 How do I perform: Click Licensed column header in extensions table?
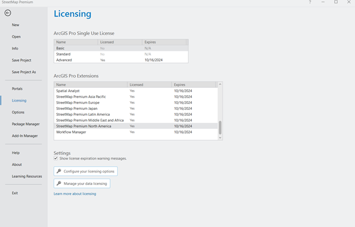click(x=150, y=85)
